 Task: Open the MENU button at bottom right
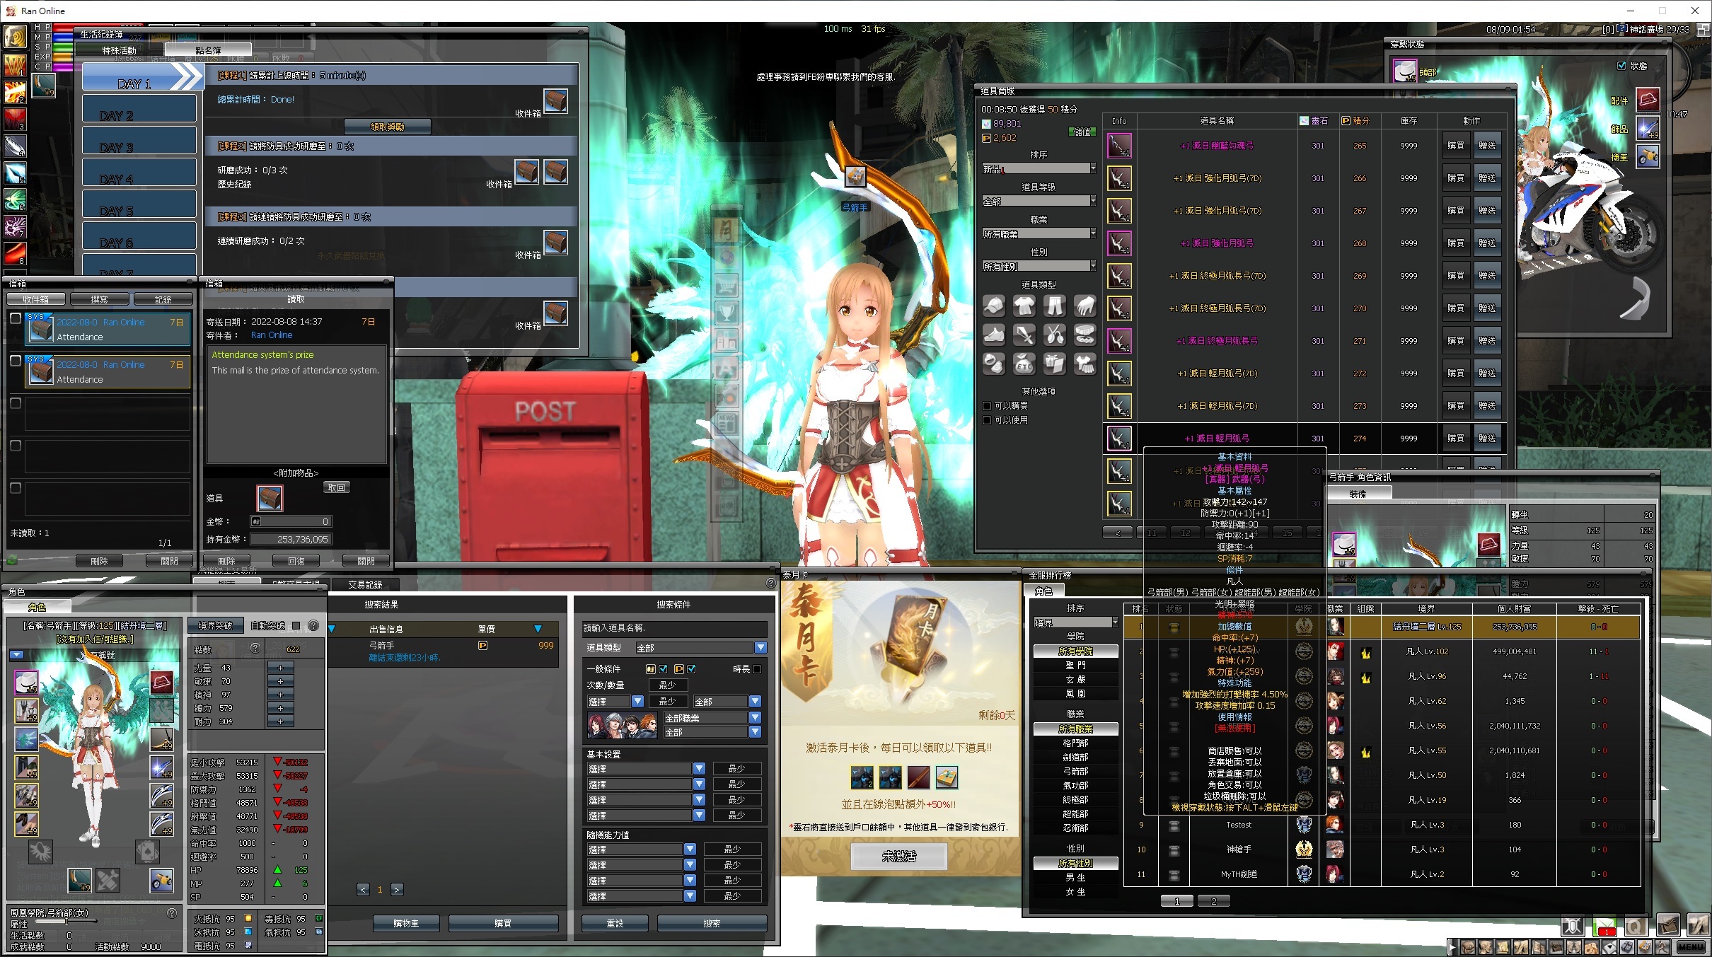tap(1690, 947)
